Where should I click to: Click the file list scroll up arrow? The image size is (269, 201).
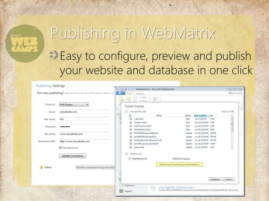(x=232, y=116)
